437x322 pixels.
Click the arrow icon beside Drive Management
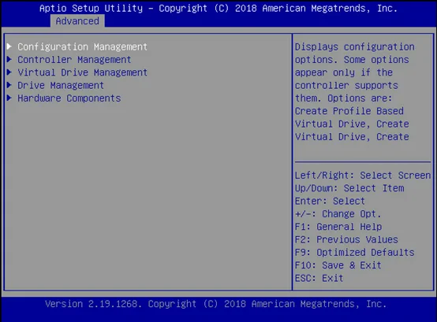click(9, 85)
